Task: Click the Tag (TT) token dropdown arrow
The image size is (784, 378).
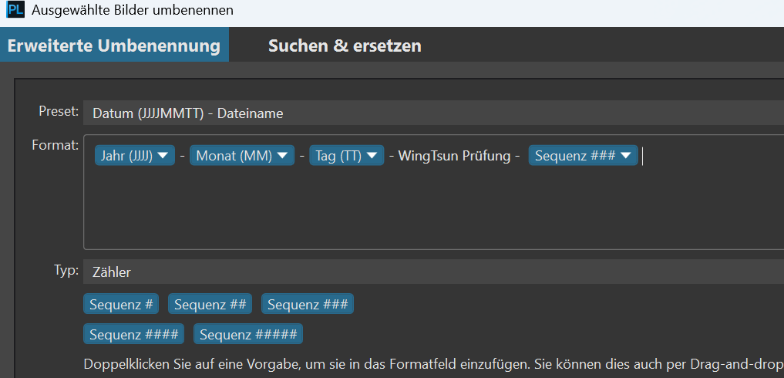Action: click(x=372, y=156)
